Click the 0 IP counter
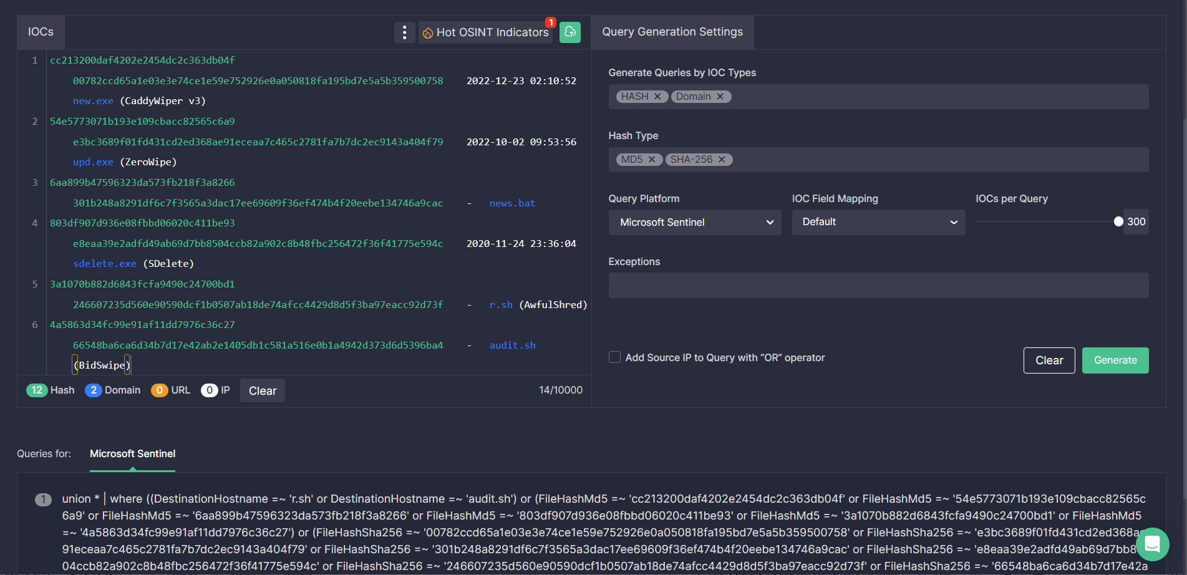 [215, 390]
